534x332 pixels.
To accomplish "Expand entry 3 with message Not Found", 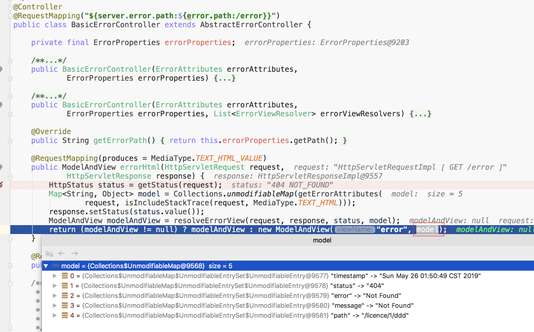I will [54, 305].
